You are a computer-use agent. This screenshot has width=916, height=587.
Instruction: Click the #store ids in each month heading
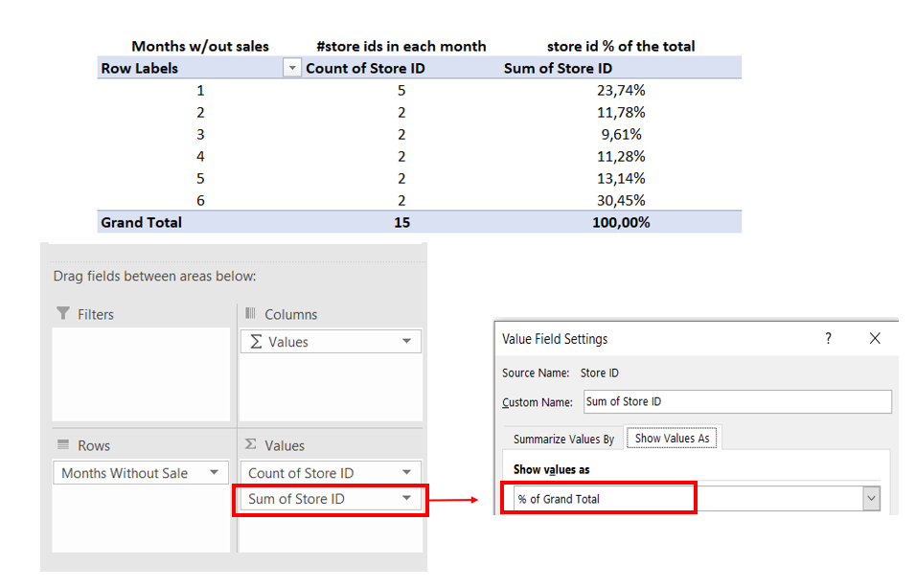point(401,46)
